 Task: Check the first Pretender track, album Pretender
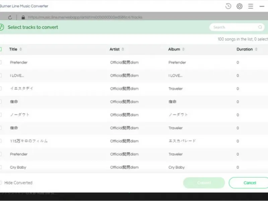(1, 62)
